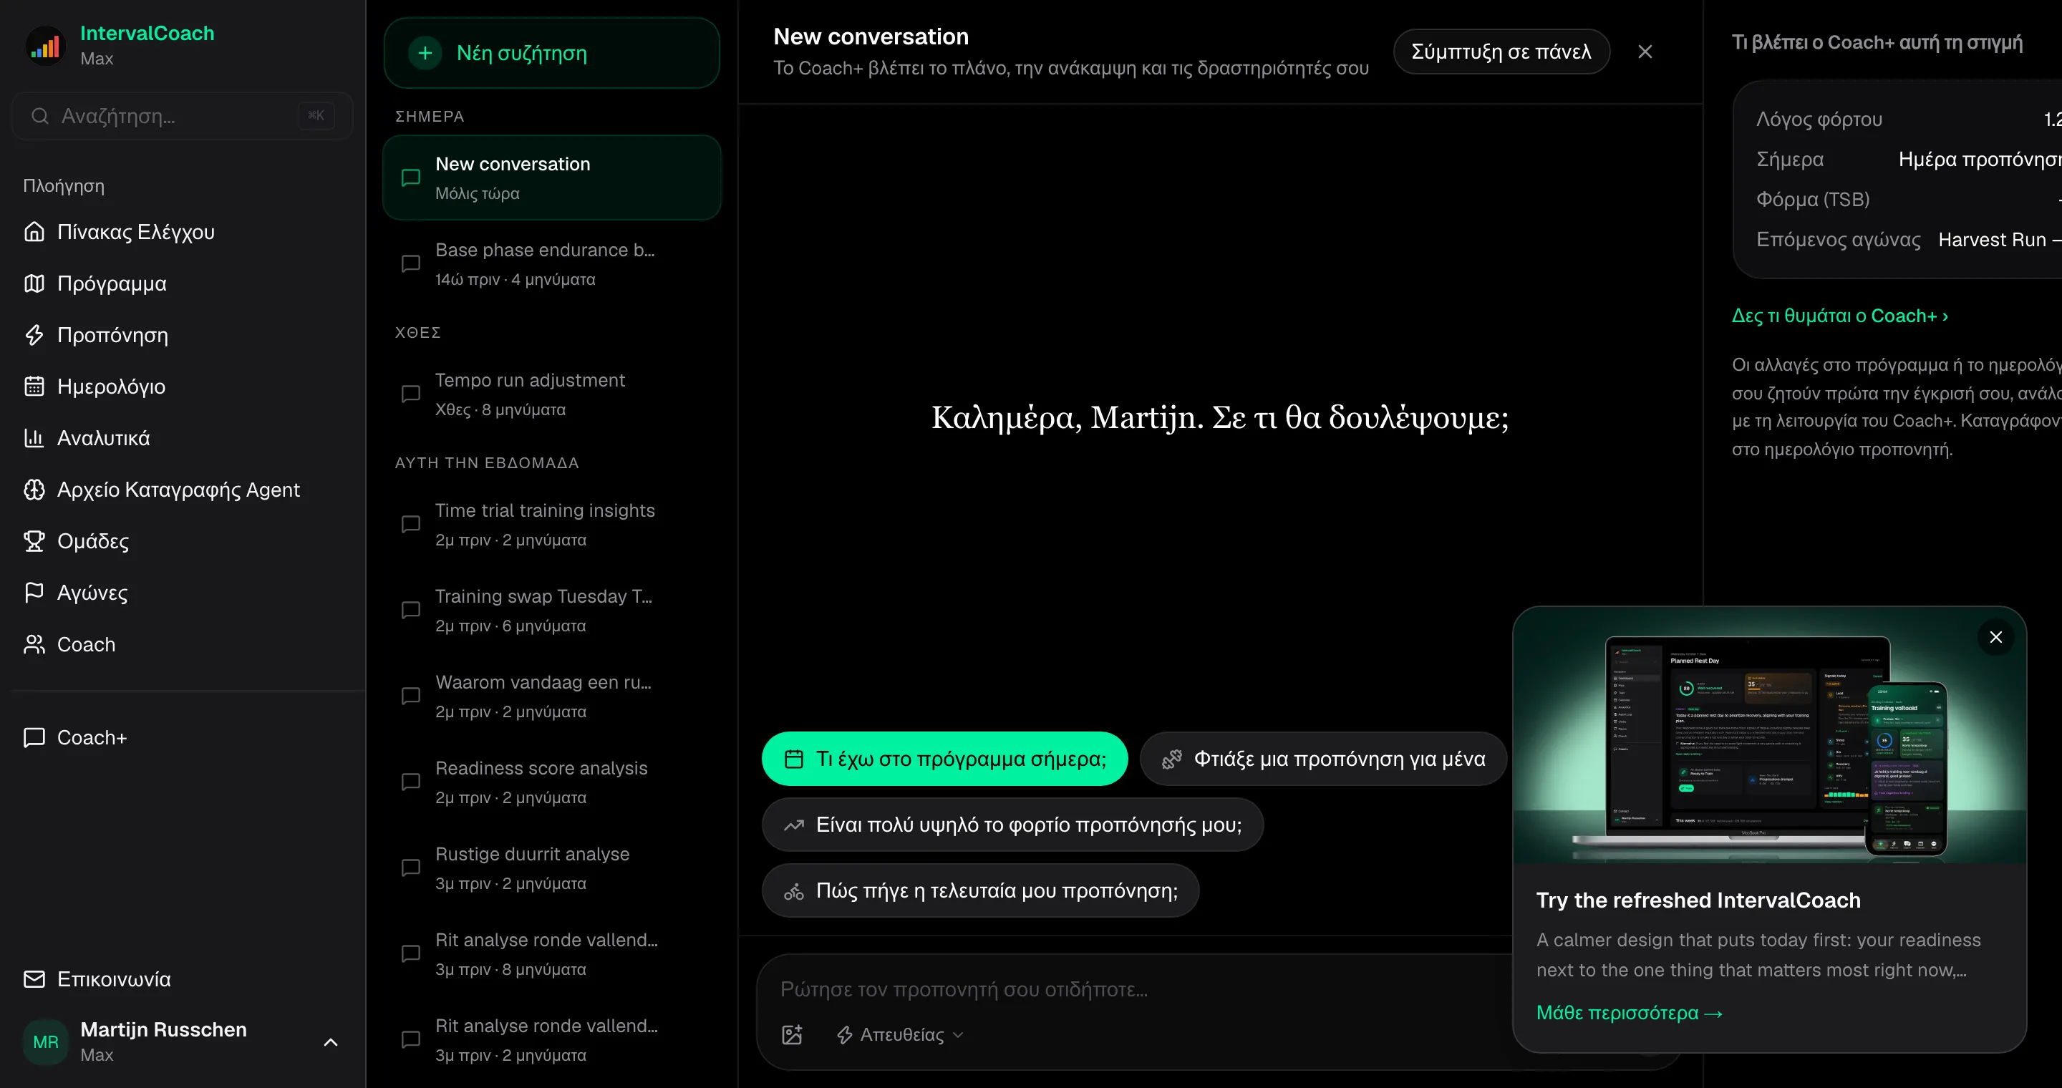This screenshot has width=2062, height=1088.
Task: Click the search magnifier icon
Action: (x=39, y=116)
